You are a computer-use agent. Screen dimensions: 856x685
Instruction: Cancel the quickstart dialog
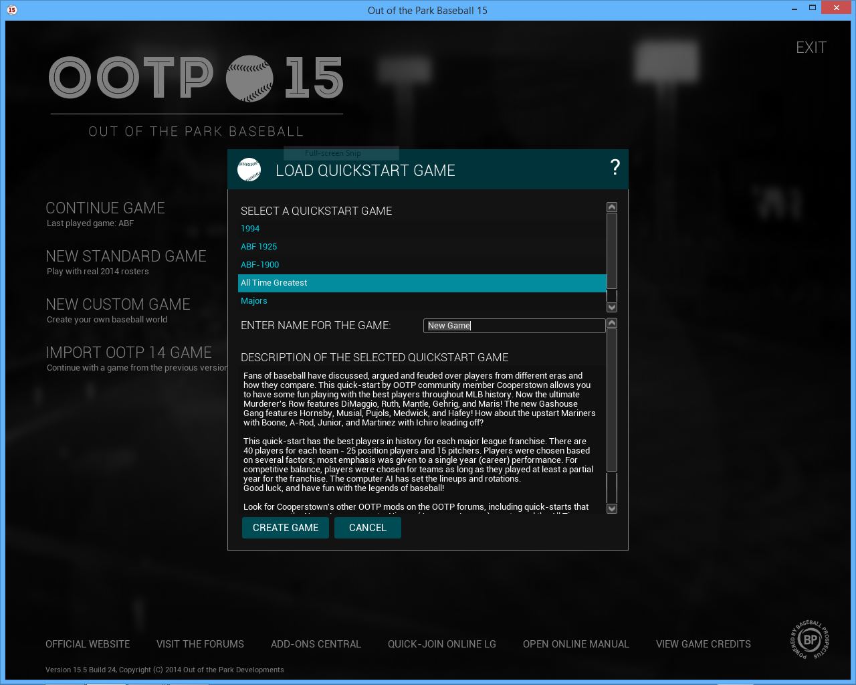click(x=367, y=528)
